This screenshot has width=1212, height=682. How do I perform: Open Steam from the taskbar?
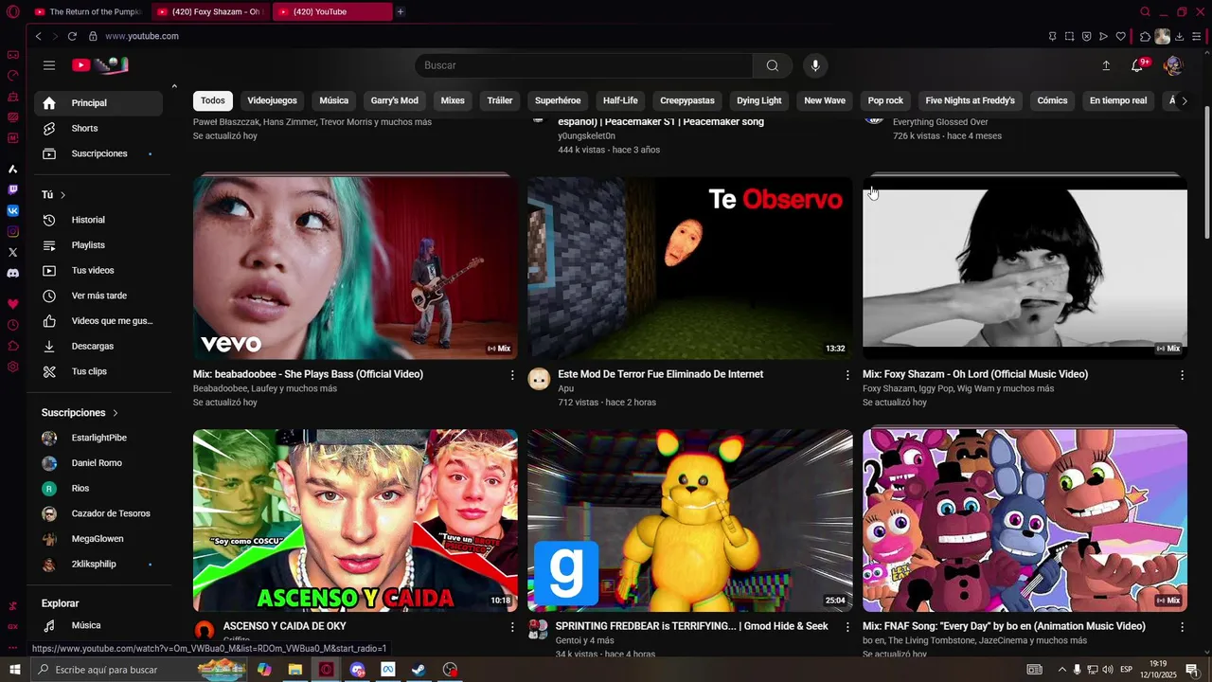[419, 670]
